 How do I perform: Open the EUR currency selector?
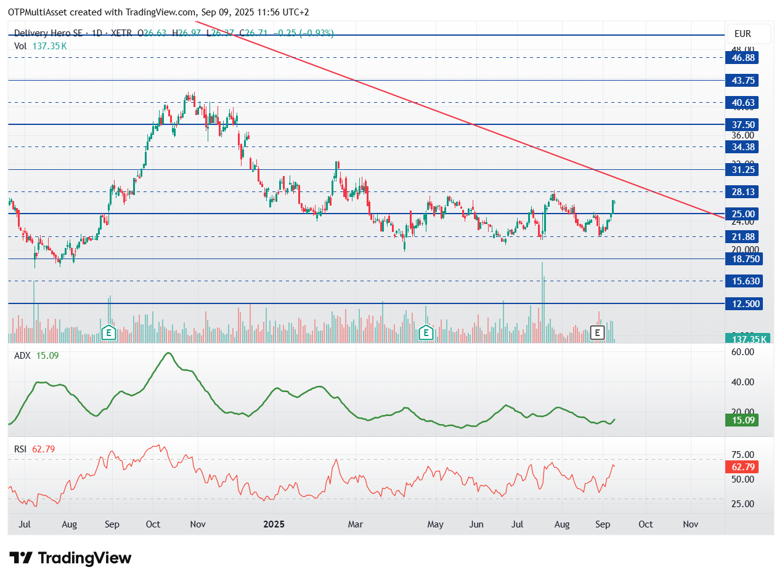(x=748, y=34)
